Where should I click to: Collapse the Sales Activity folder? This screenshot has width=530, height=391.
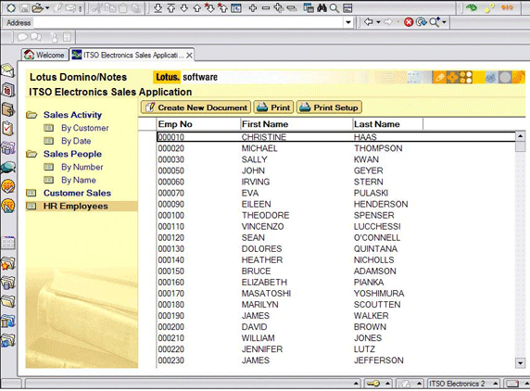click(32, 115)
